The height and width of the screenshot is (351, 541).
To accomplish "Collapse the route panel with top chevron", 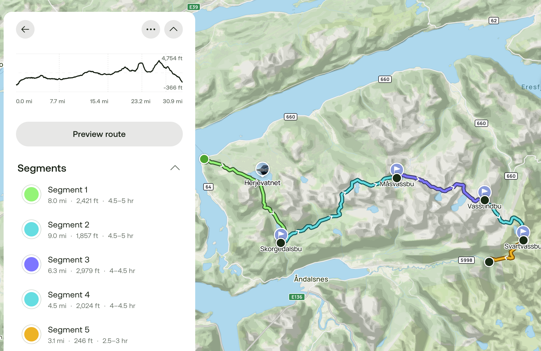I will pyautogui.click(x=174, y=29).
